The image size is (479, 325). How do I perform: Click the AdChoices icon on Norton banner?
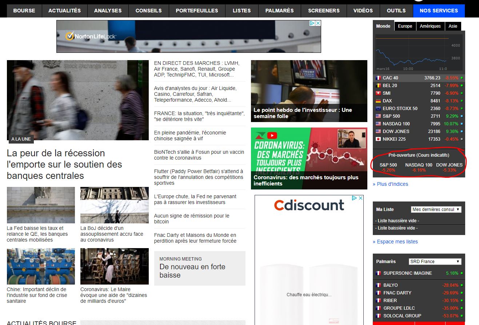click(x=312, y=23)
